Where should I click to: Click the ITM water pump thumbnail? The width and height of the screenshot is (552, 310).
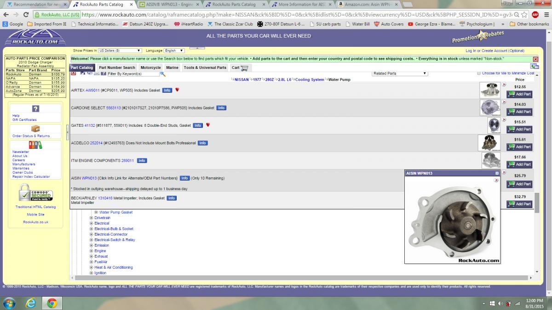[491, 160]
